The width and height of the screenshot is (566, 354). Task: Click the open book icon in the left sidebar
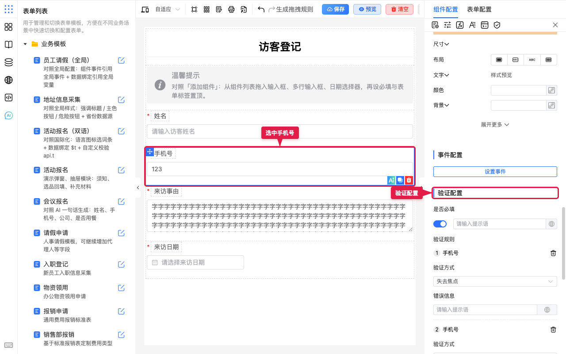click(x=8, y=45)
